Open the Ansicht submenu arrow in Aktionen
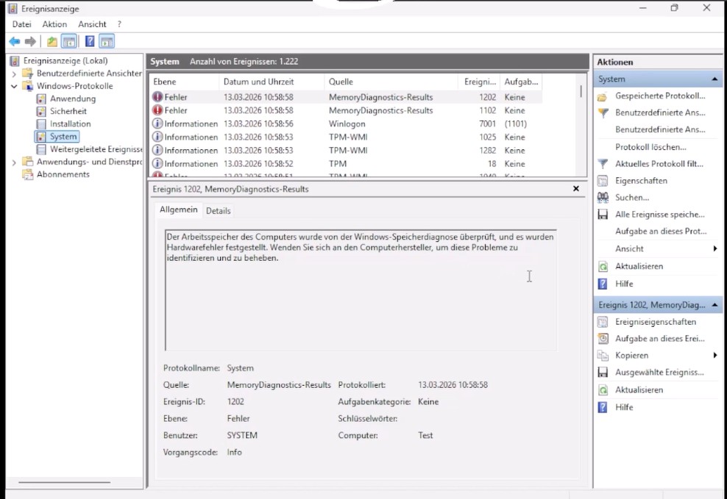 tap(715, 248)
